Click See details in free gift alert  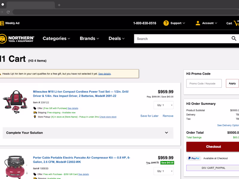105,74
